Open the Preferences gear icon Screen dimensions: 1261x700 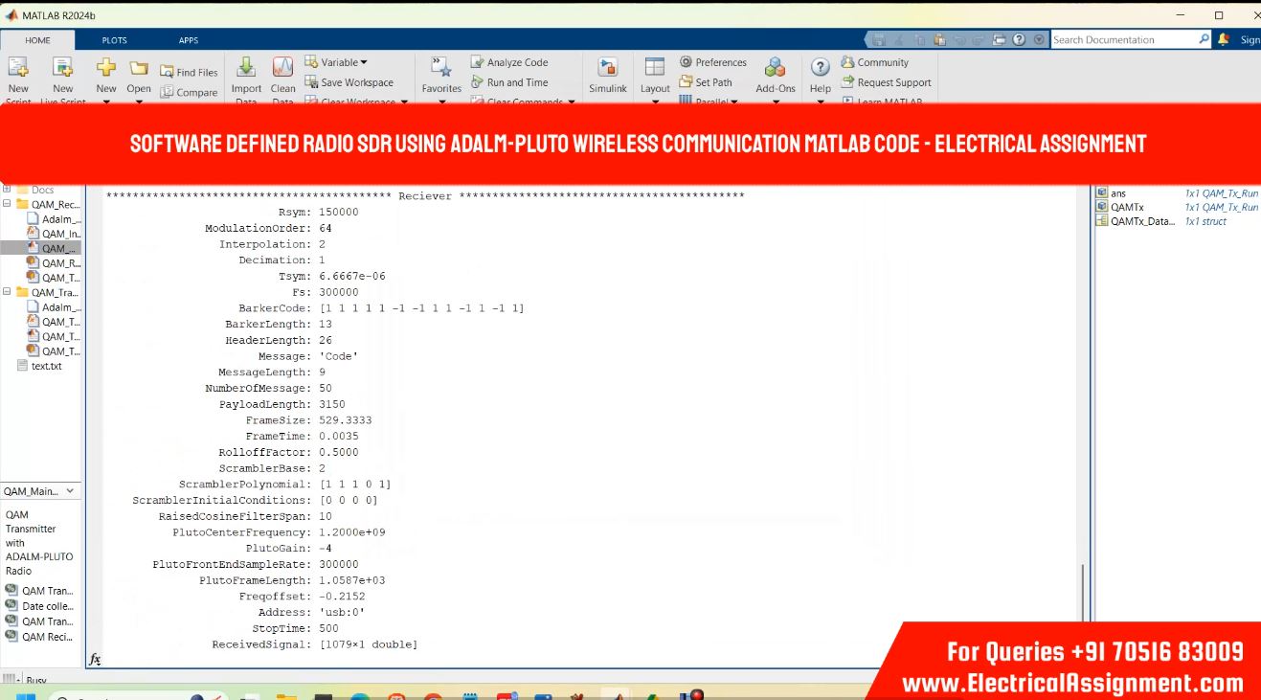coord(686,62)
